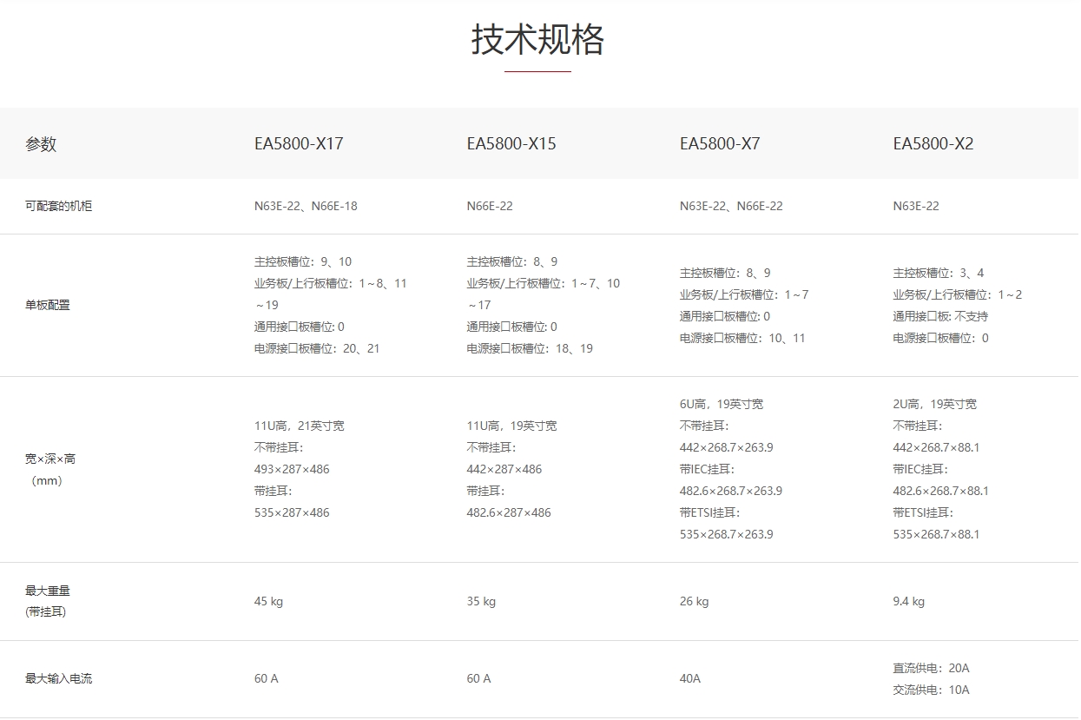Click 主控板槽位：9、10 text
The width and height of the screenshot is (1081, 720).
pos(303,262)
